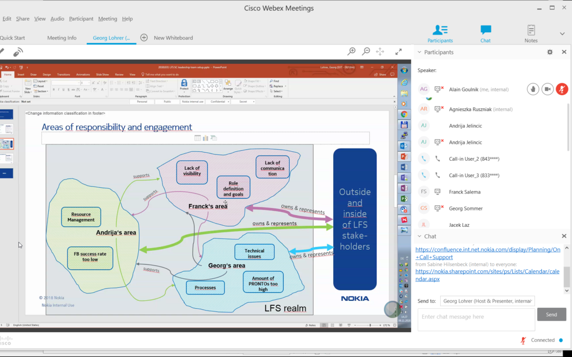Open the Meeting menu
The image size is (572, 357).
(108, 19)
